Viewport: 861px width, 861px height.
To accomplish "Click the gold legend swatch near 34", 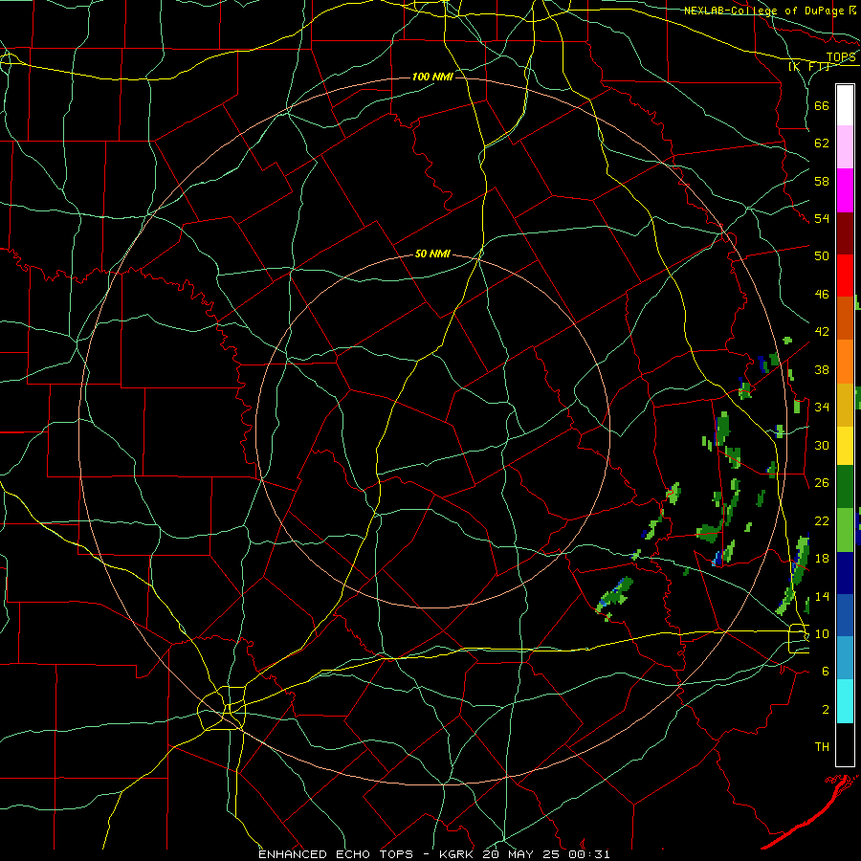I will [x=845, y=405].
